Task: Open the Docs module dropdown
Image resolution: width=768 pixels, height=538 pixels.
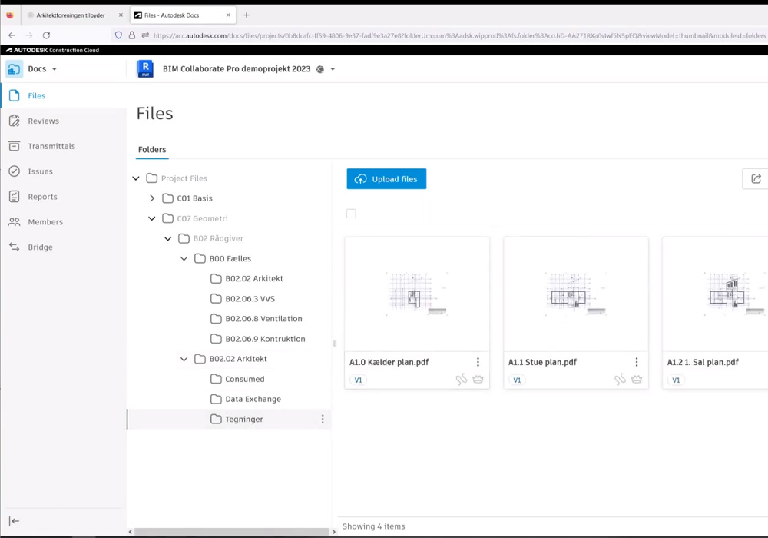Action: point(54,69)
